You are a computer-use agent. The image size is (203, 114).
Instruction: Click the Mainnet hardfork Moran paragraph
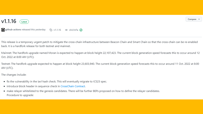pos(100,55)
